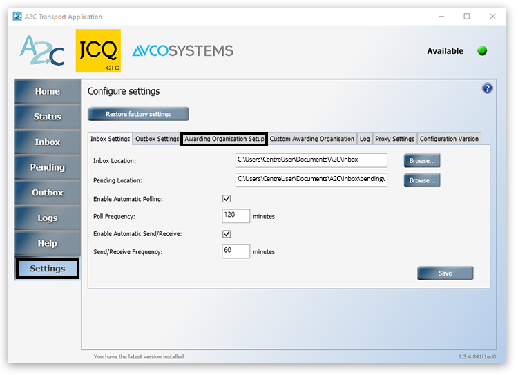Click the green Available status indicator
The image size is (518, 375).
click(x=482, y=51)
